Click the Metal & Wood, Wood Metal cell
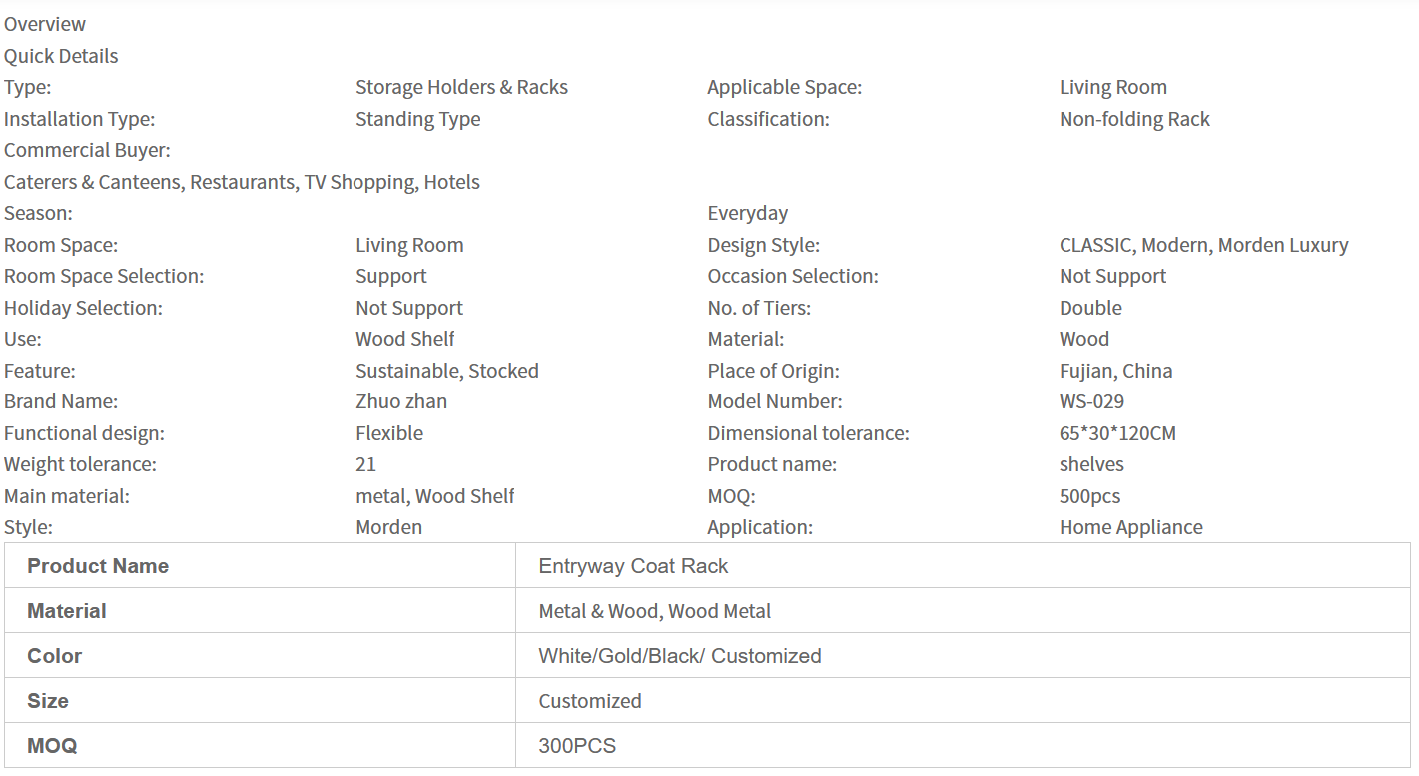This screenshot has width=1419, height=776. (x=654, y=611)
